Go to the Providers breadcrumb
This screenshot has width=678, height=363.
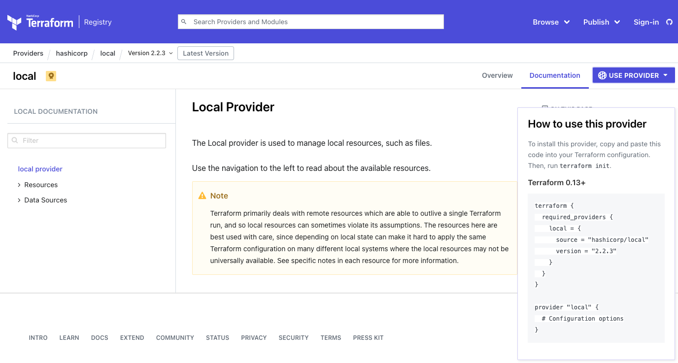coord(28,53)
